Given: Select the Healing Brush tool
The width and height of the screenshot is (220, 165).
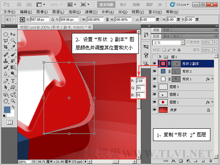Looking at the screenshot, I should click(6, 55).
